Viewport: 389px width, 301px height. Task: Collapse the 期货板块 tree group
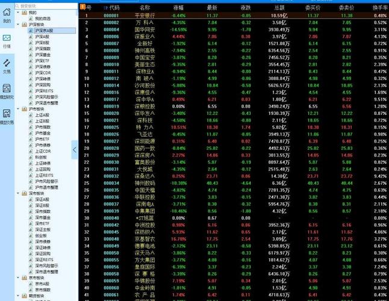pyautogui.click(x=18, y=296)
